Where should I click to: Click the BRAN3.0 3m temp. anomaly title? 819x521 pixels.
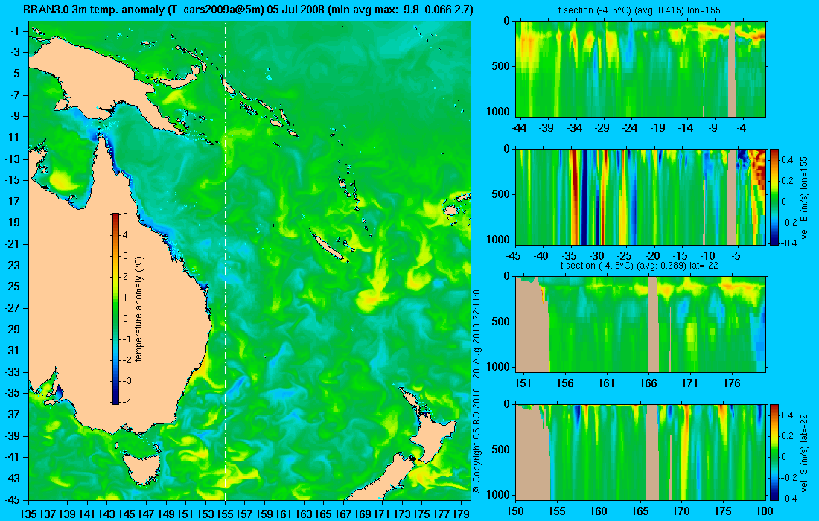coord(248,10)
